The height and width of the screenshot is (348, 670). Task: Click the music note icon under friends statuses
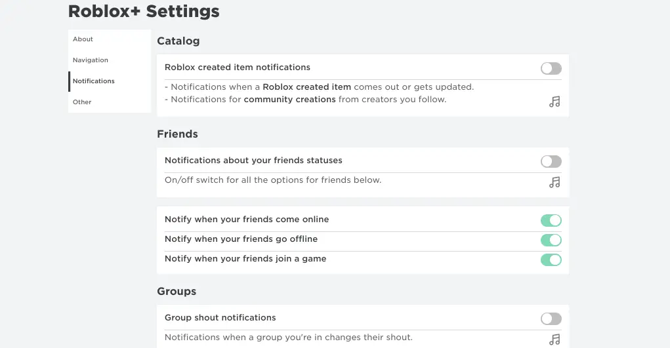[x=555, y=182]
